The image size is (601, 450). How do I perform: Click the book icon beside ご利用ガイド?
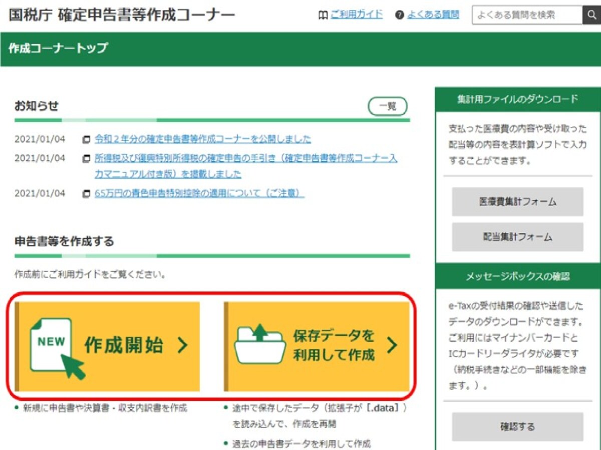323,15
